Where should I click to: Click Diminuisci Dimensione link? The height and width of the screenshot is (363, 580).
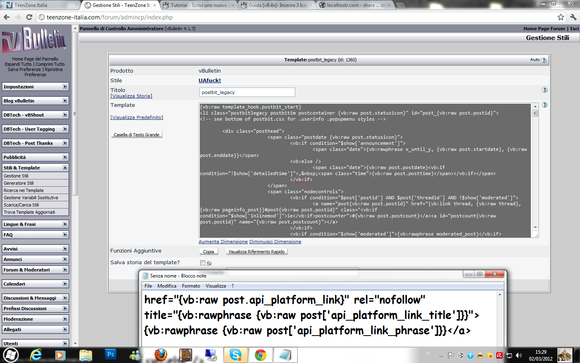click(x=275, y=242)
